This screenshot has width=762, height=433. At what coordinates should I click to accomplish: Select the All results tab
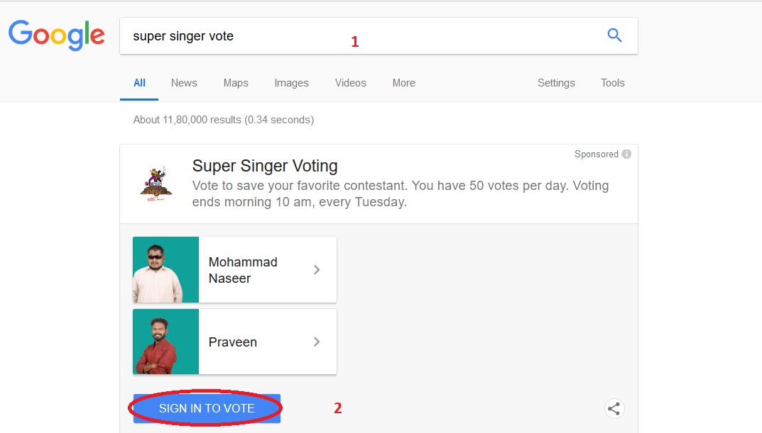pyautogui.click(x=139, y=83)
